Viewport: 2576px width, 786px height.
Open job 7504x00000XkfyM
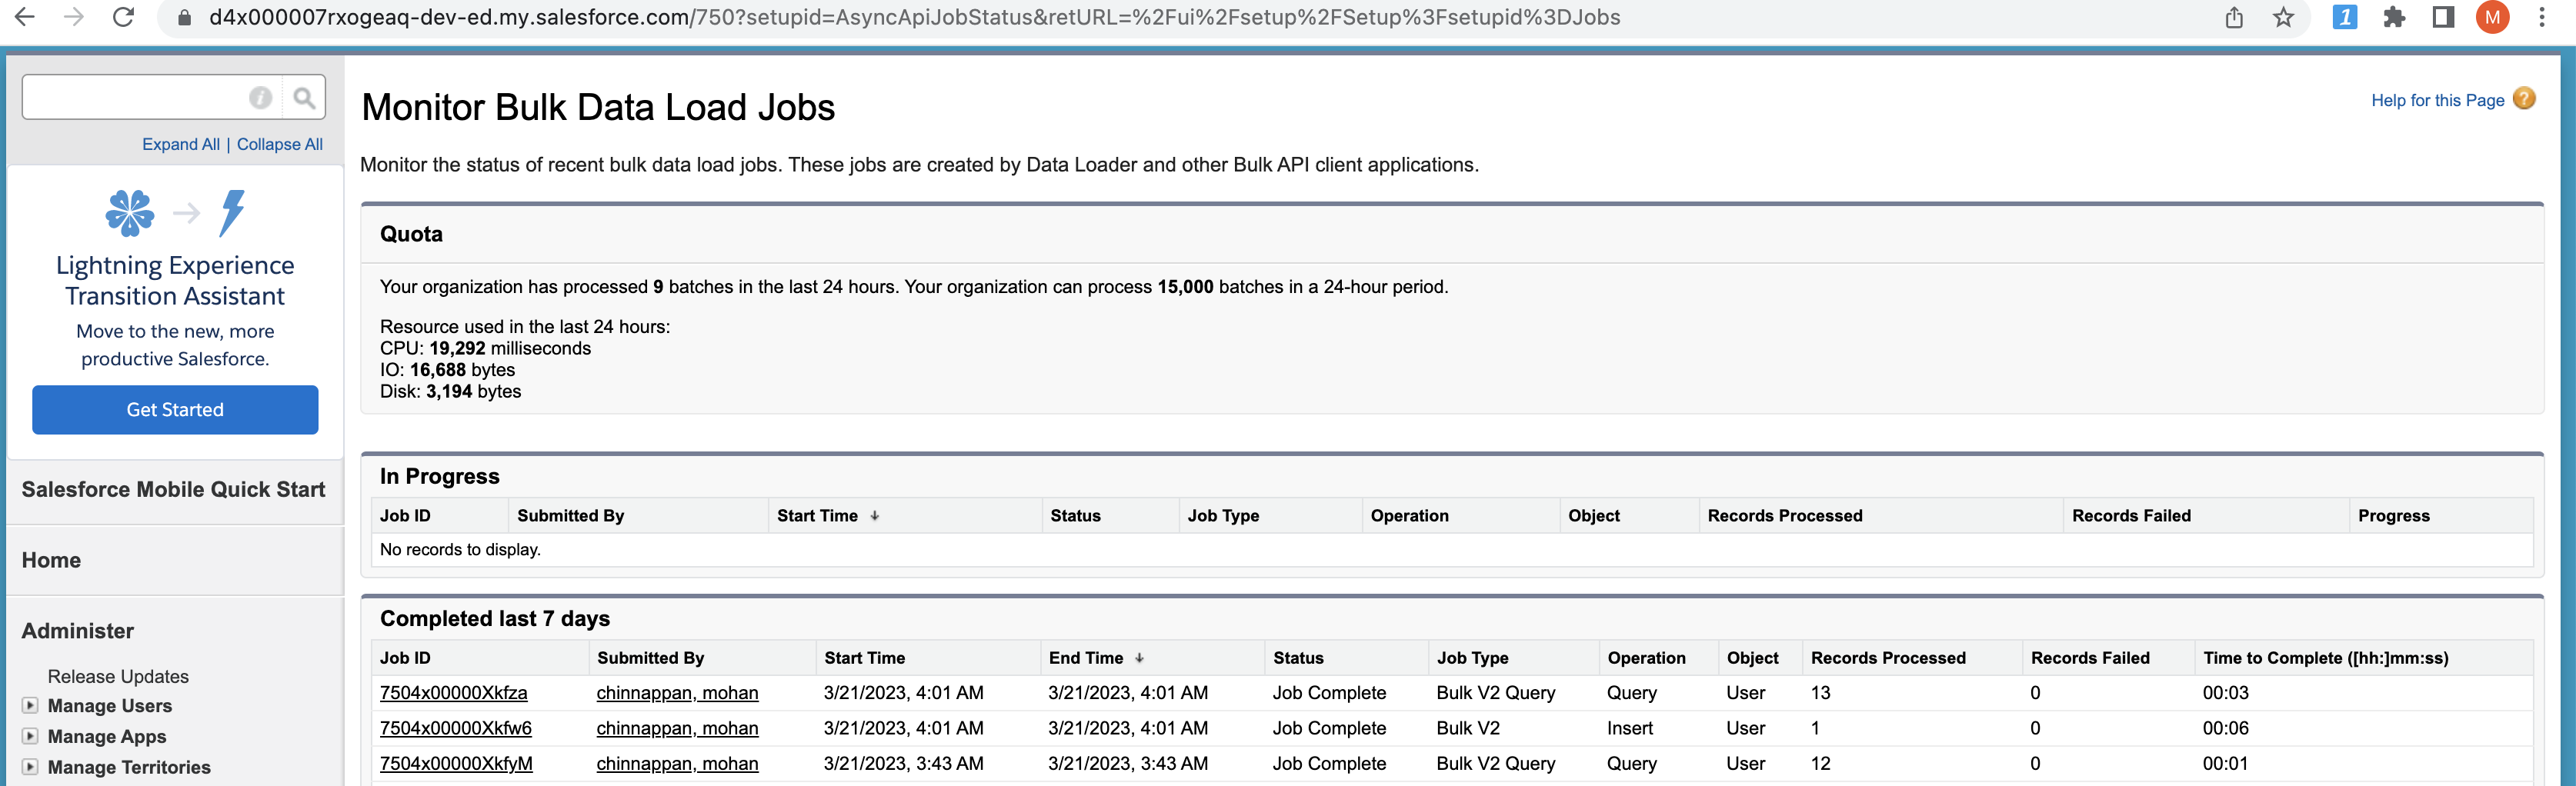[x=456, y=764]
